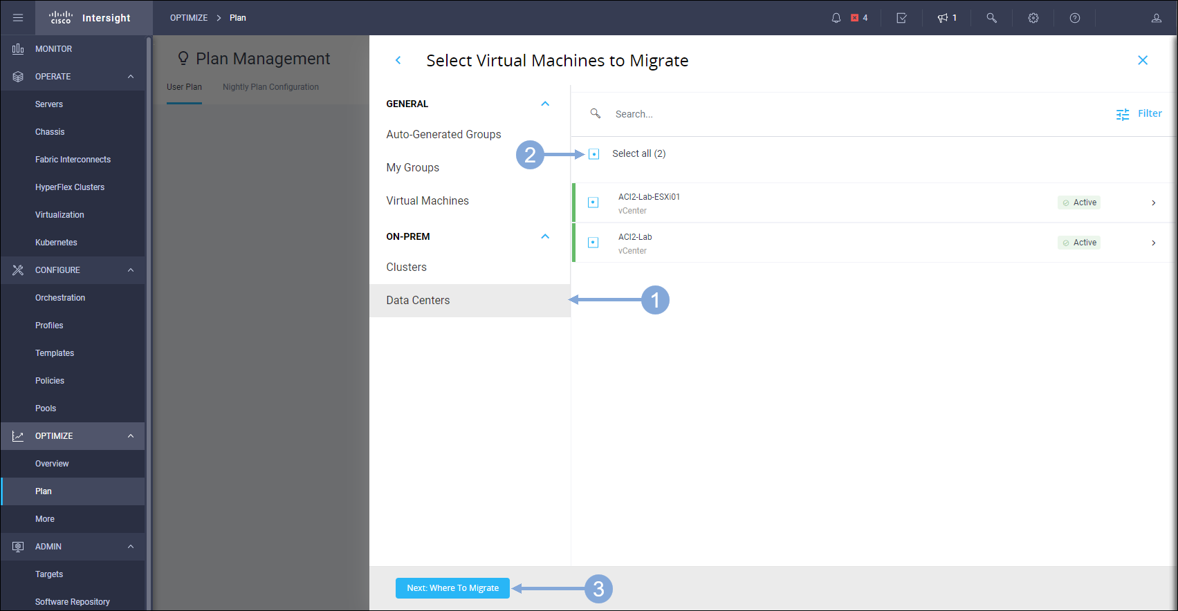Click the MONITOR bar chart icon
The height and width of the screenshot is (611, 1178).
tap(18, 49)
